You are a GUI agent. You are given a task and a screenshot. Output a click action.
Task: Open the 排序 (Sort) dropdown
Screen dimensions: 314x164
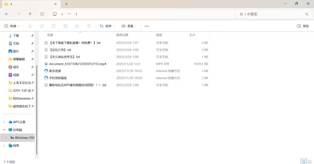pyautogui.click(x=107, y=26)
